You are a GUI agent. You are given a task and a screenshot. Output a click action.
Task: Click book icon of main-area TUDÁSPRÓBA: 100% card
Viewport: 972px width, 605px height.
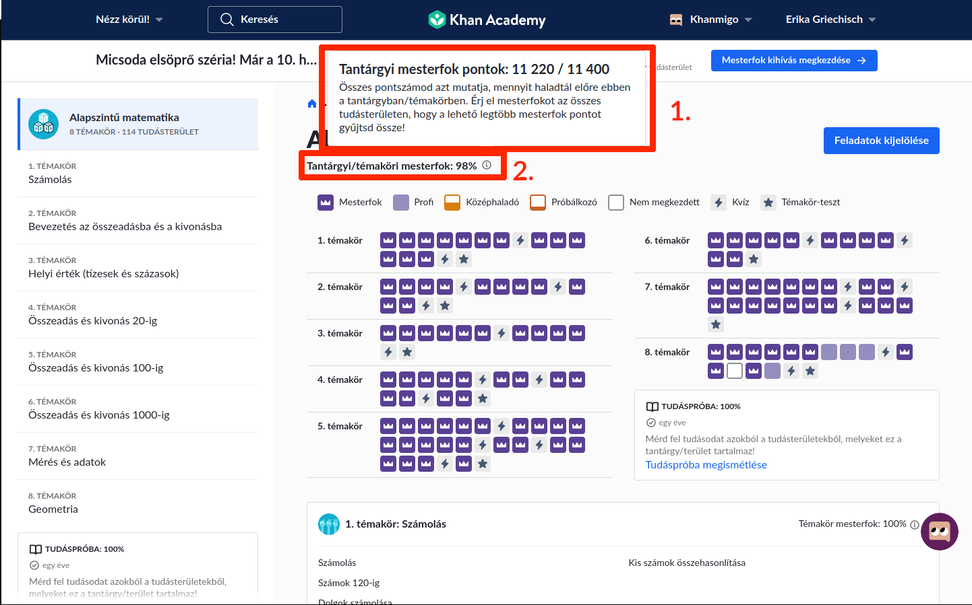[x=652, y=406]
